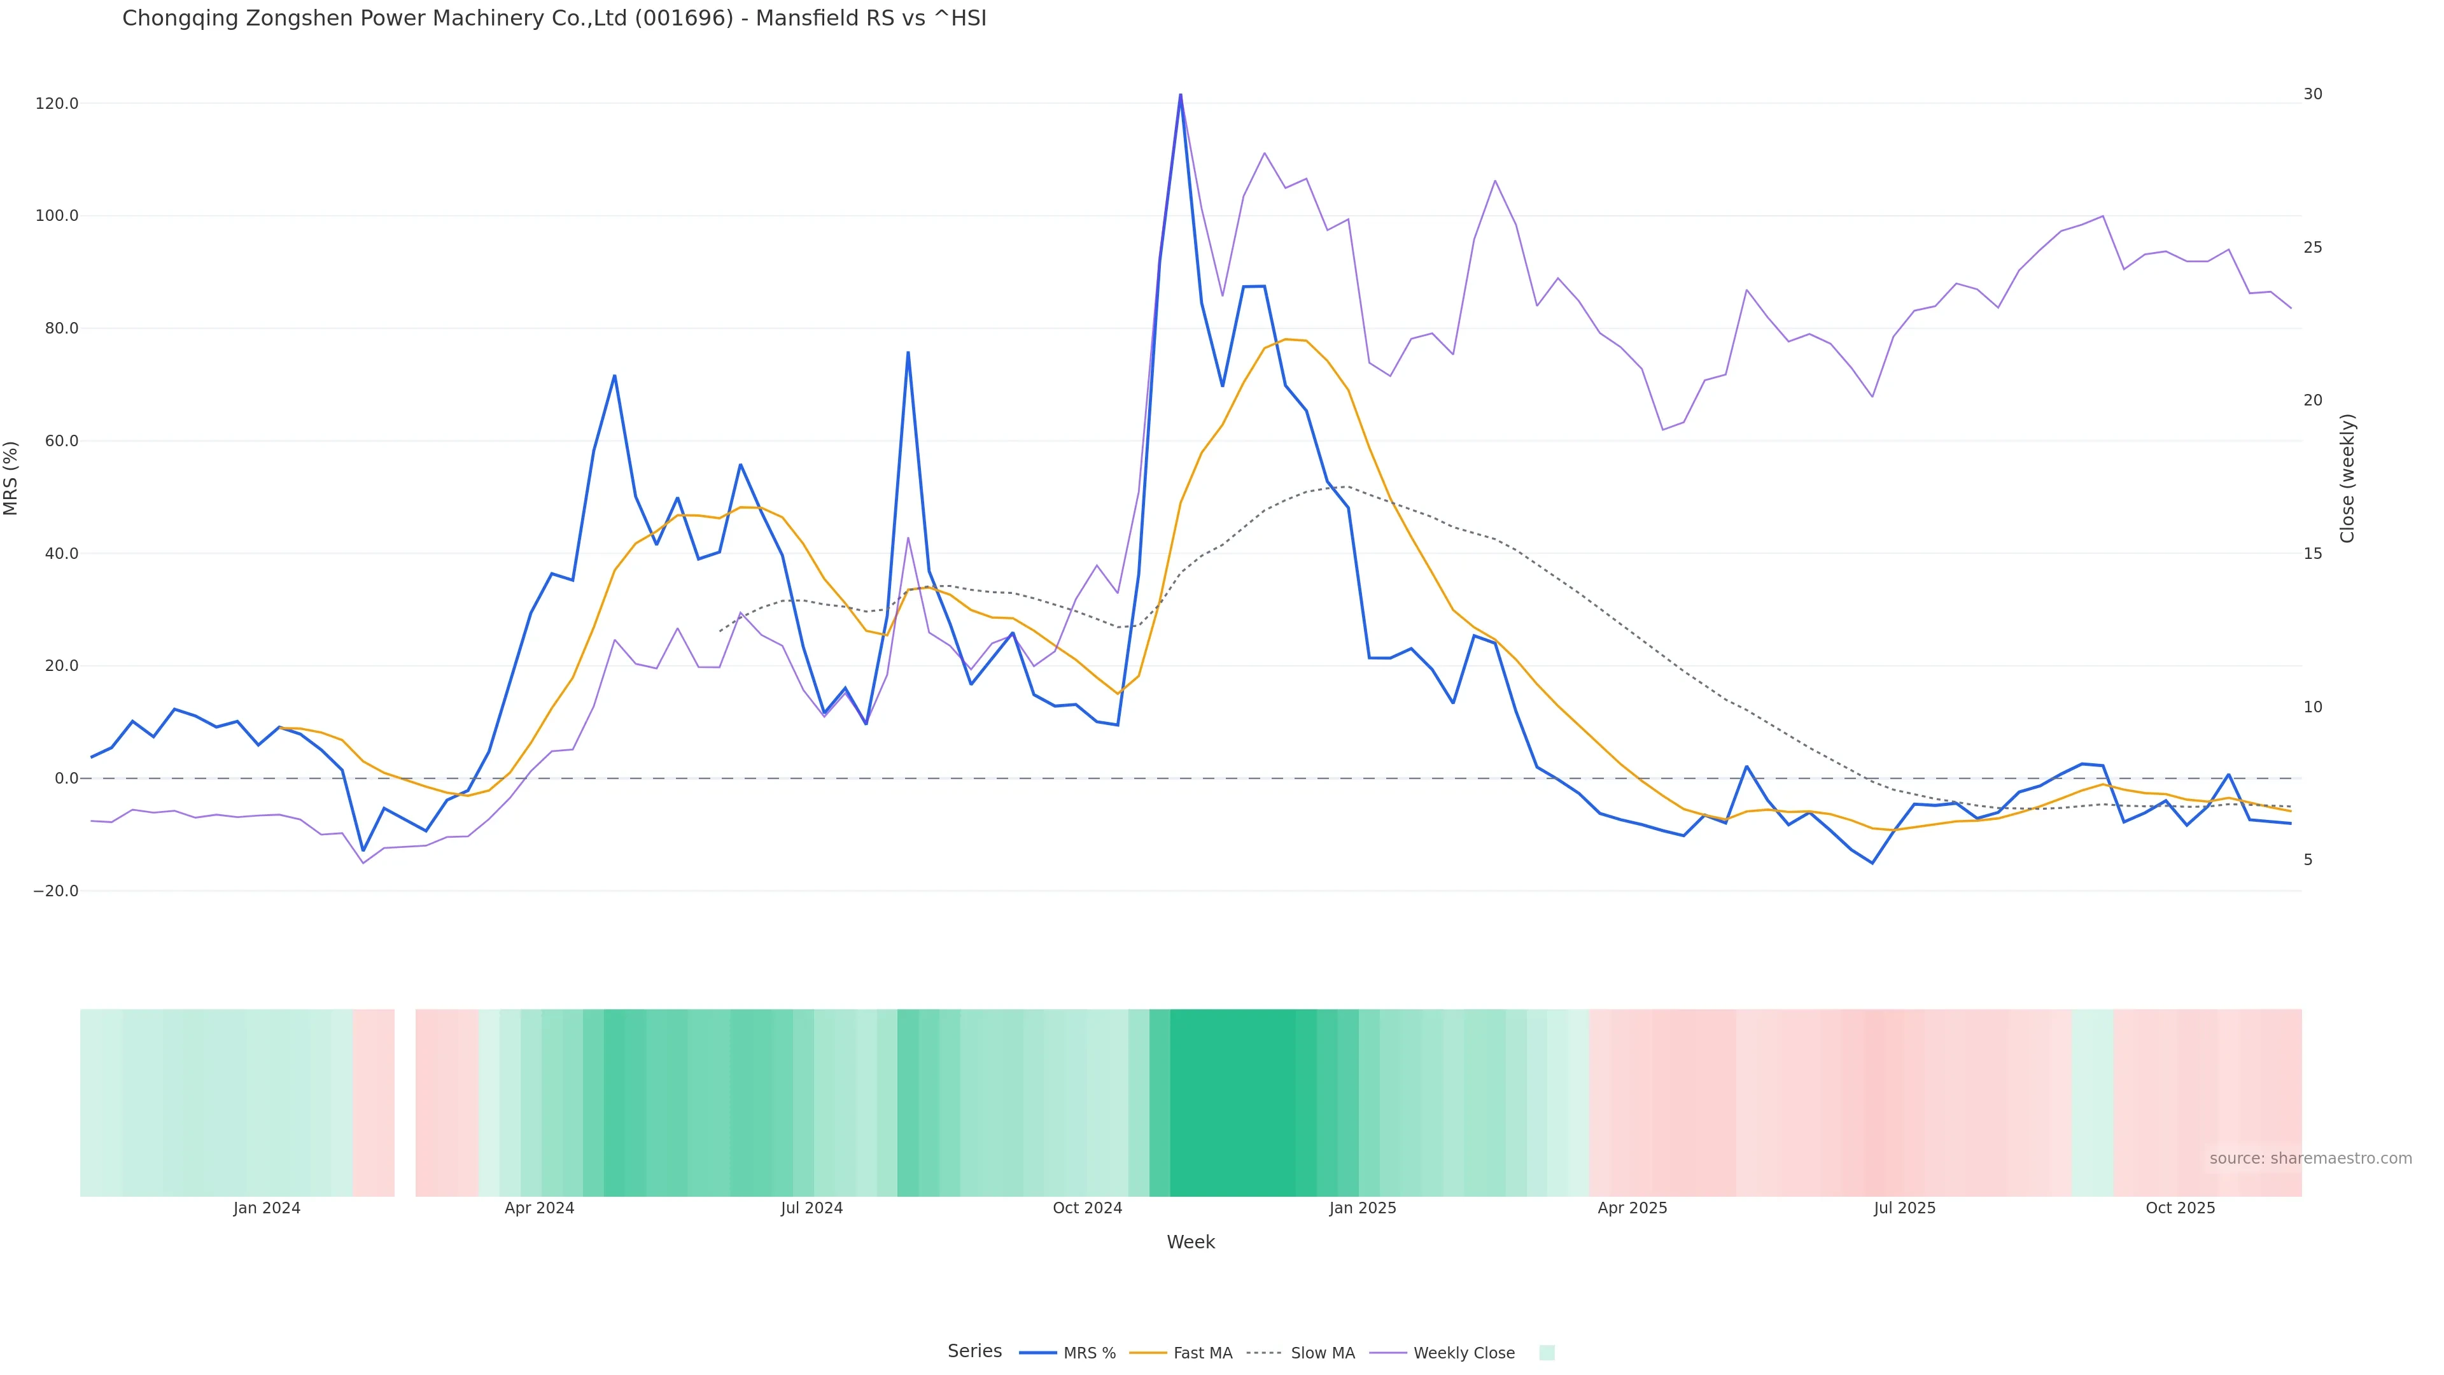Hide the Fast MA series in legend

tap(1202, 1353)
